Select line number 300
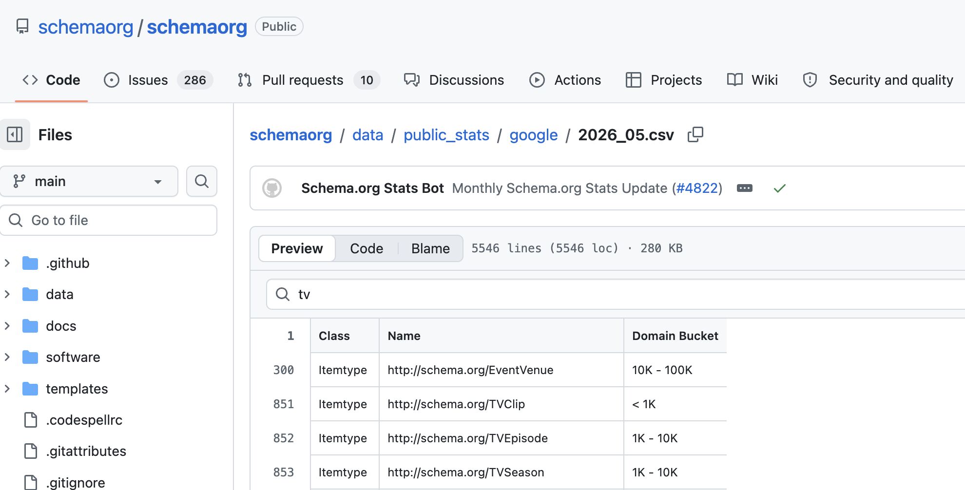The height and width of the screenshot is (490, 965). (x=283, y=370)
